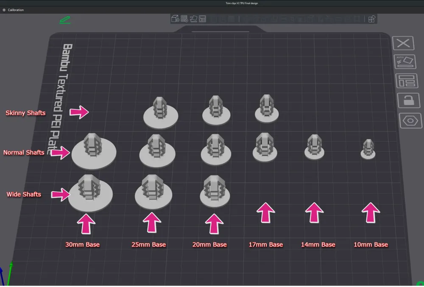The image size is (424, 287).
Task: Select the 10mm base clip model
Action: pos(368,150)
